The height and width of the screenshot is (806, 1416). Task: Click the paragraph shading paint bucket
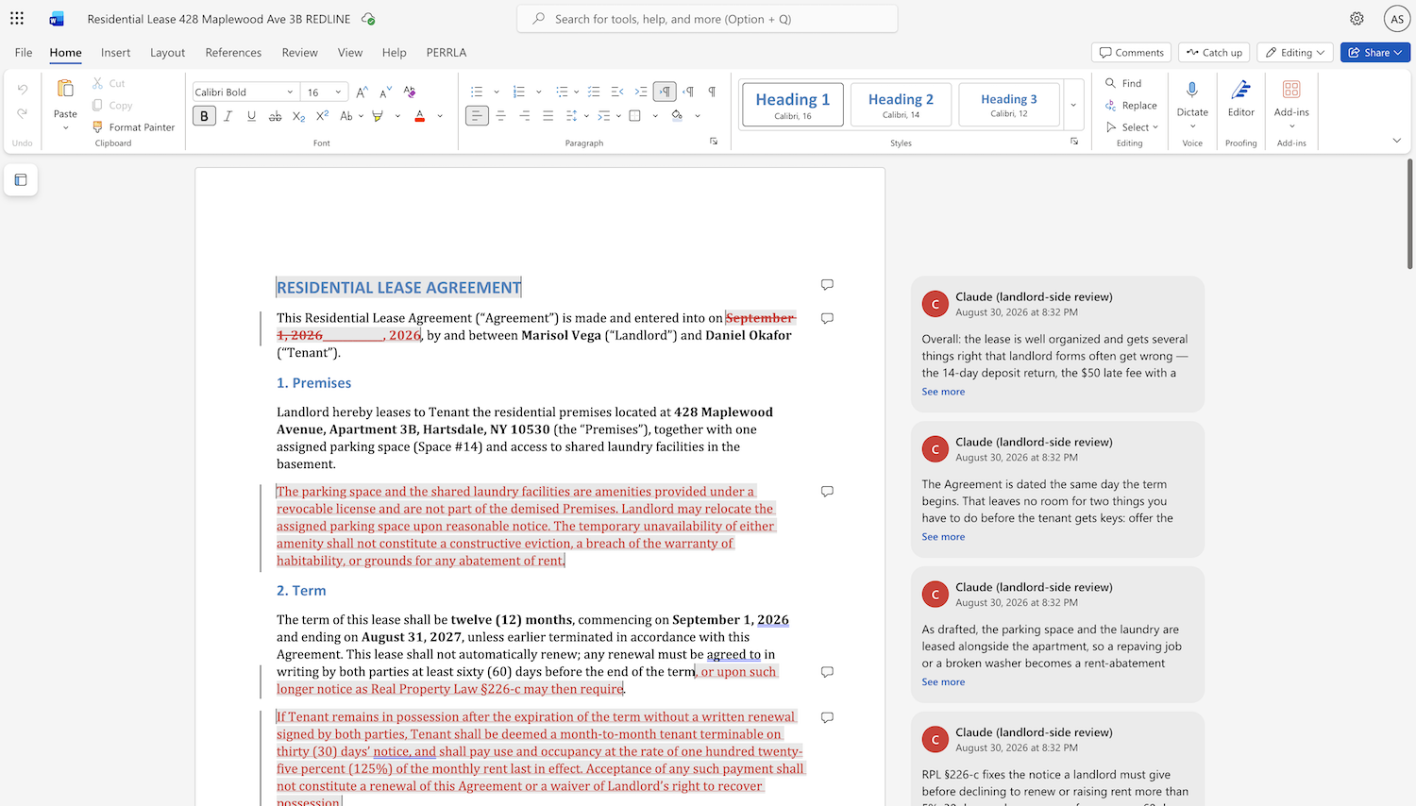(677, 116)
